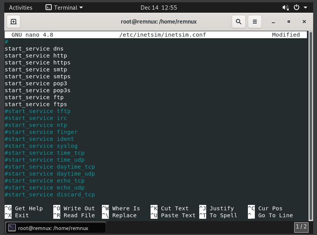This screenshot has height=235, width=317.
Task: Place cursor on the start_service dns line
Action: pos(34,49)
